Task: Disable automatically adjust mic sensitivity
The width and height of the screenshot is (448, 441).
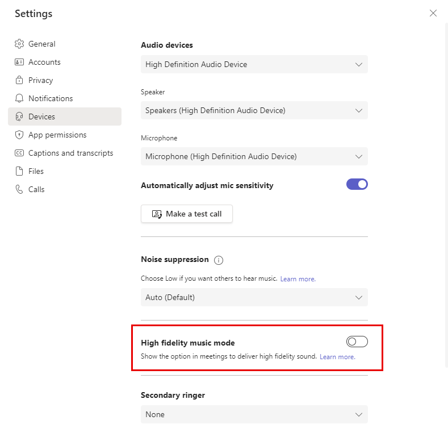Action: click(357, 184)
